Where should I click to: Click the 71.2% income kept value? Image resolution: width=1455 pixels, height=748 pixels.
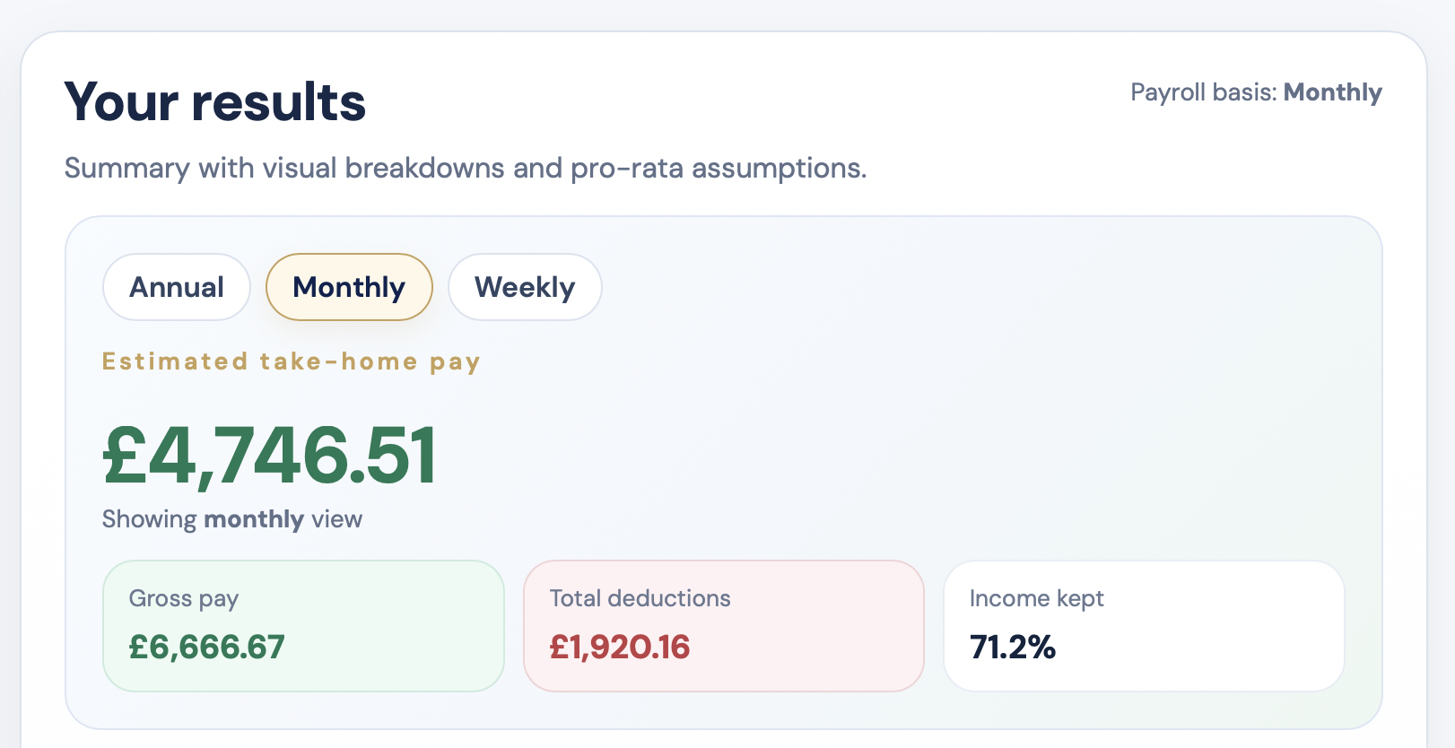tap(1012, 648)
